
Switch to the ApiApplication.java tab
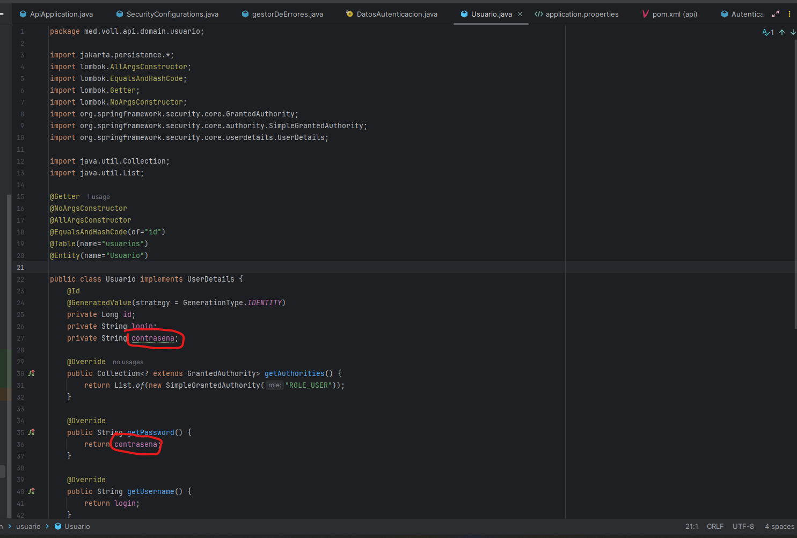click(x=56, y=14)
